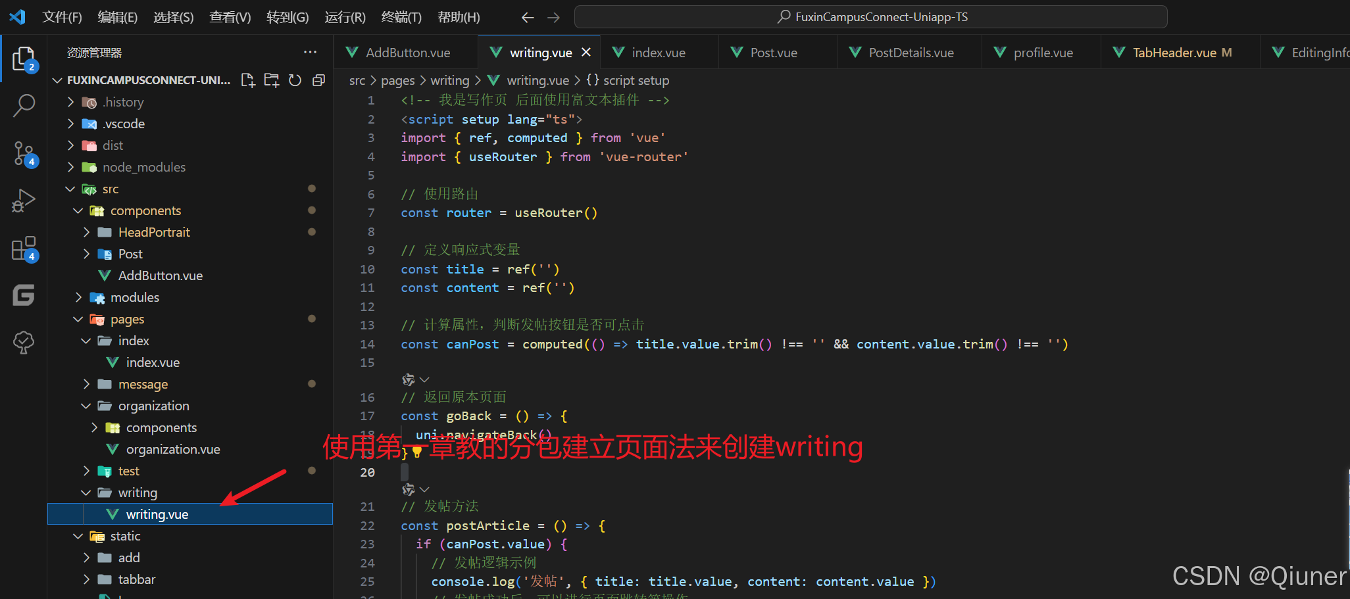
Task: Click the lightbulb code action on line 19
Action: click(416, 452)
